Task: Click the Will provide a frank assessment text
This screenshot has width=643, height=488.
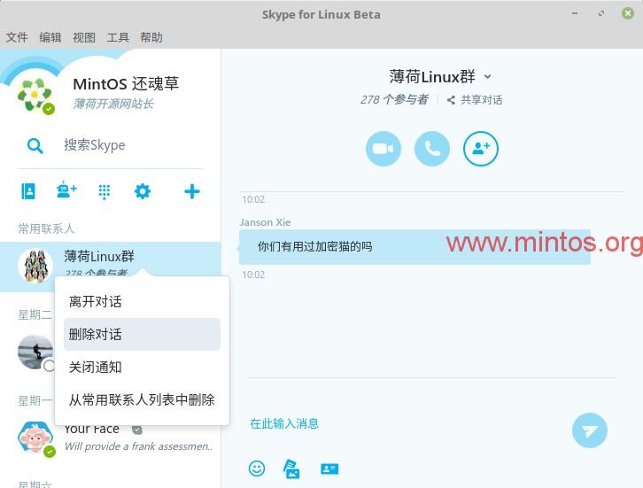Action: coord(138,446)
